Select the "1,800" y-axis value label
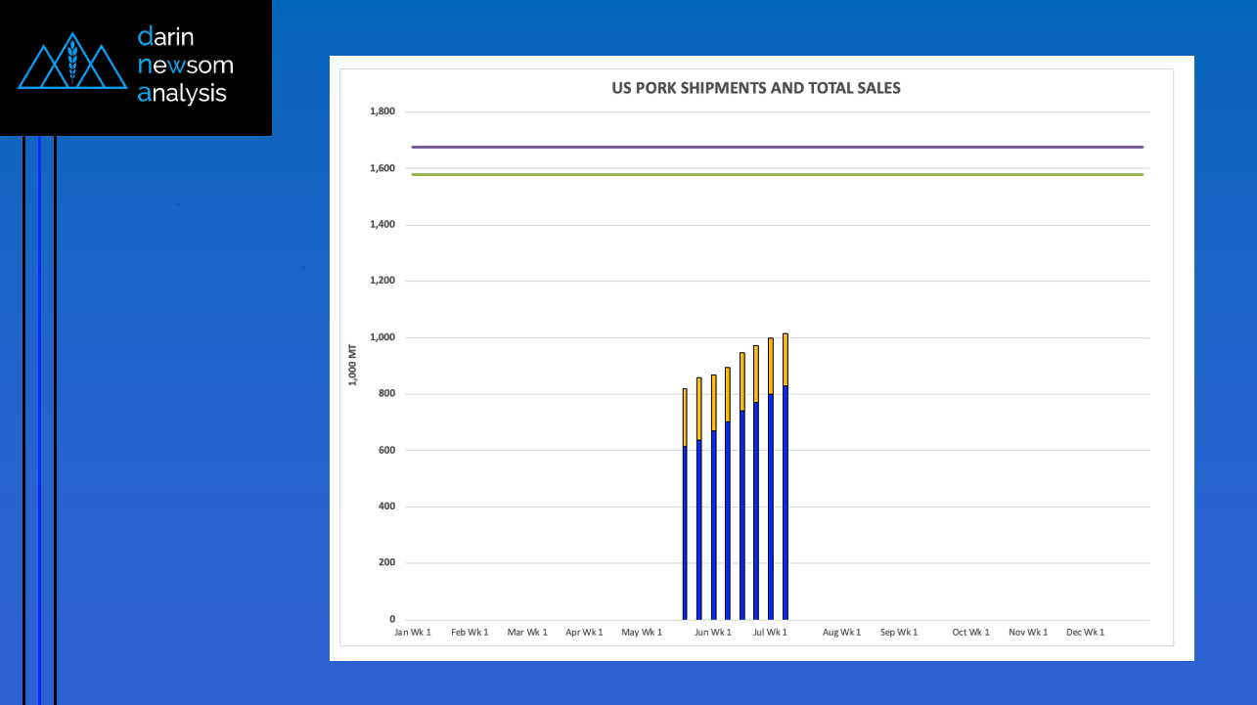This screenshot has width=1257, height=705. point(382,112)
